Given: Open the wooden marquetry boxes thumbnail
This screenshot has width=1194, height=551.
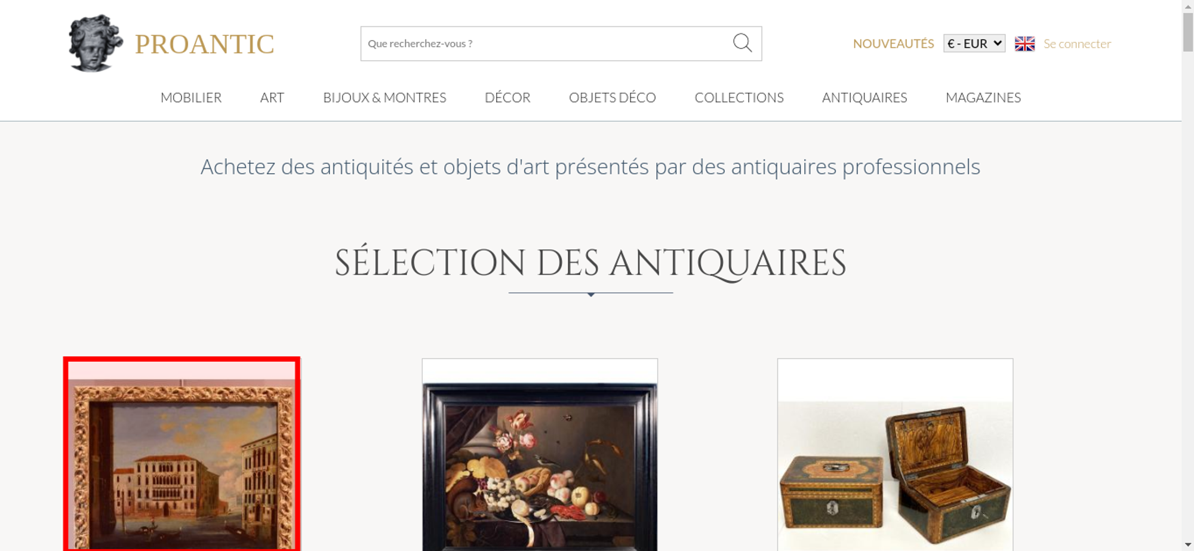Looking at the screenshot, I should tap(895, 454).
